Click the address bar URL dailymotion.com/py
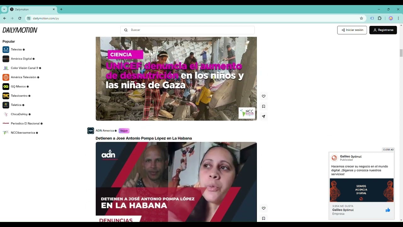Viewport: 403px width, 227px height. (x=46, y=18)
